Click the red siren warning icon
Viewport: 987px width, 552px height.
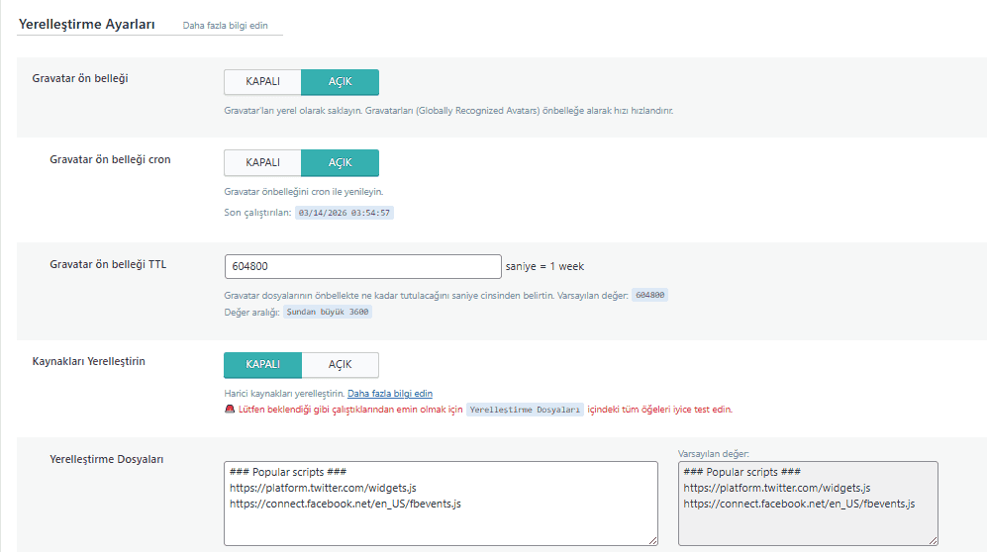point(230,410)
